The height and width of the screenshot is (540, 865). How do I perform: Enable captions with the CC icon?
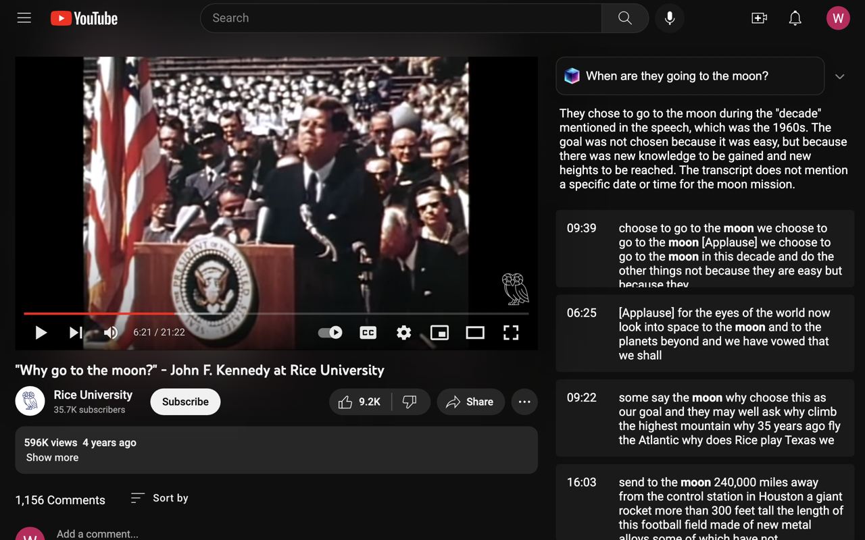pos(368,332)
